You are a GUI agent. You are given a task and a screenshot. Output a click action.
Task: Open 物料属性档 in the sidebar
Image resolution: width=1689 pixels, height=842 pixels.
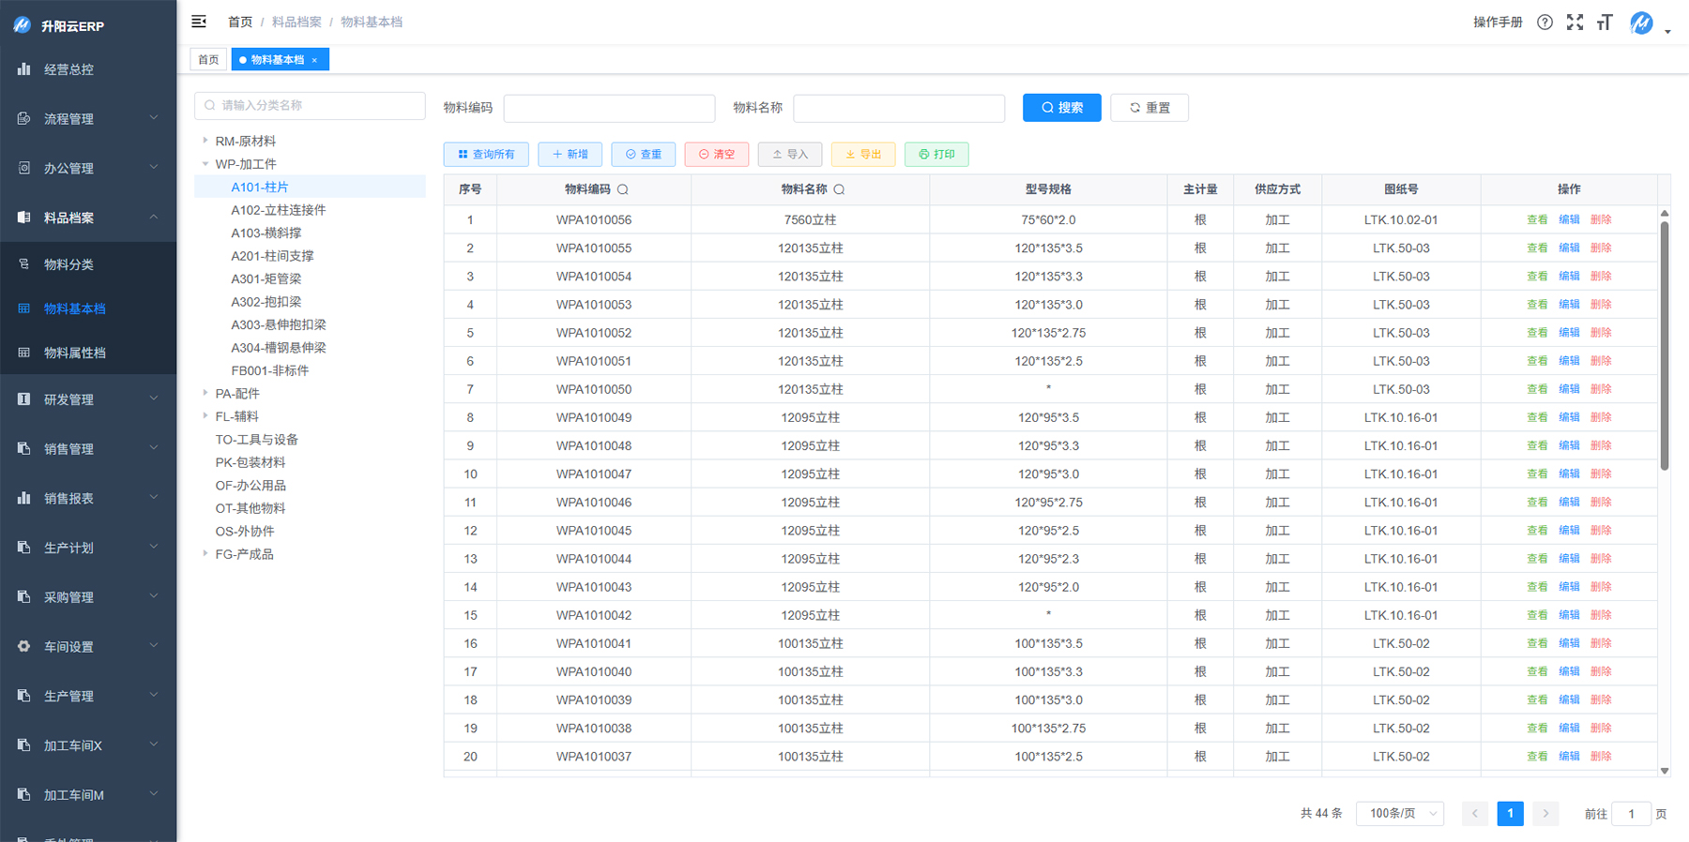point(88,353)
